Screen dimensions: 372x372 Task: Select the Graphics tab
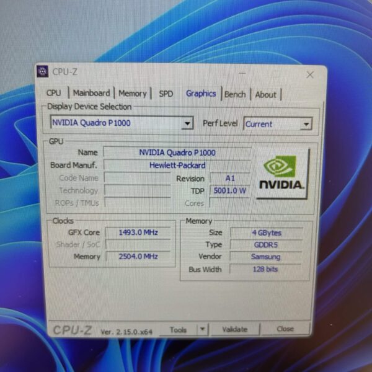(x=201, y=94)
